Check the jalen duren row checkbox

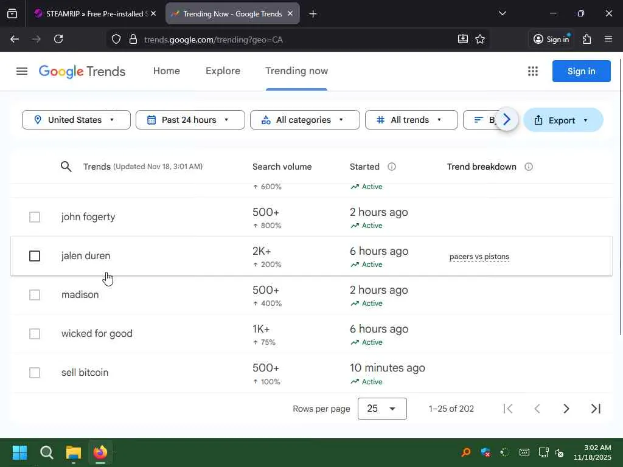pyautogui.click(x=35, y=256)
